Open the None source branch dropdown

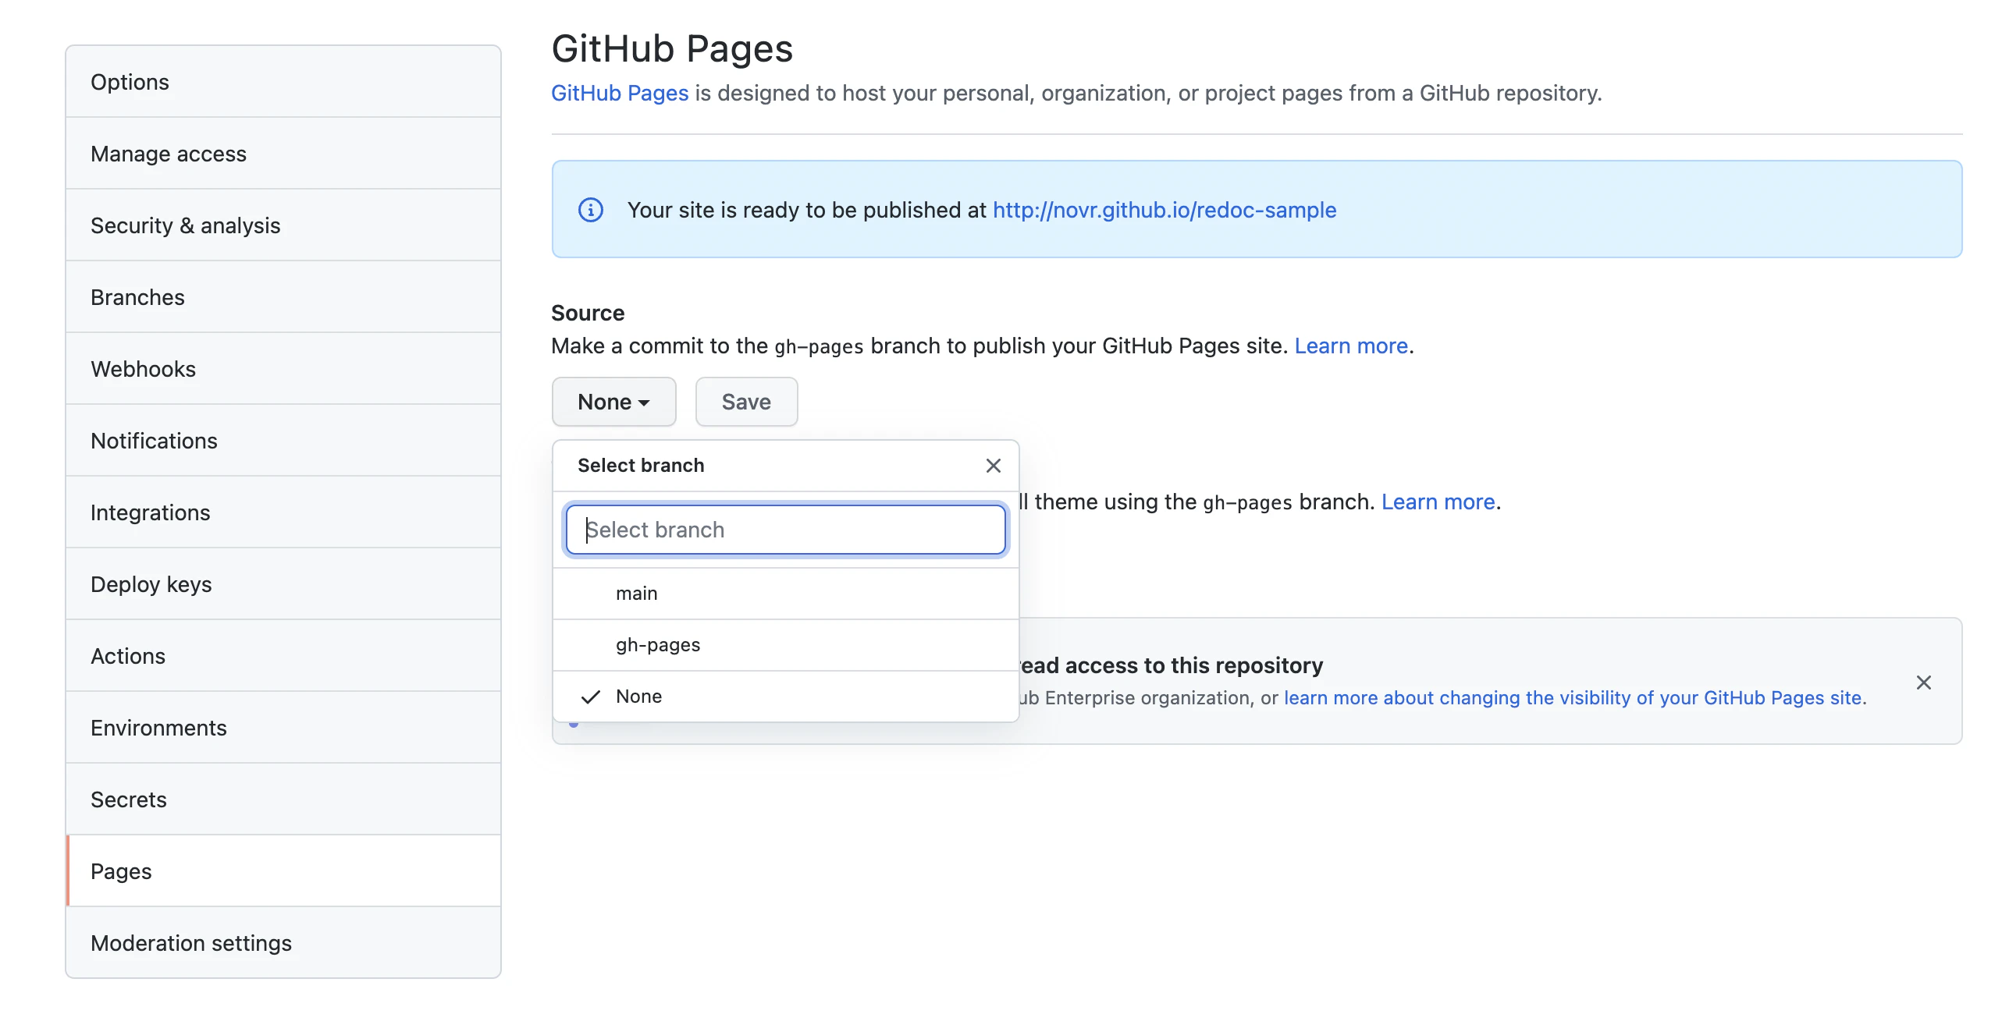613,402
